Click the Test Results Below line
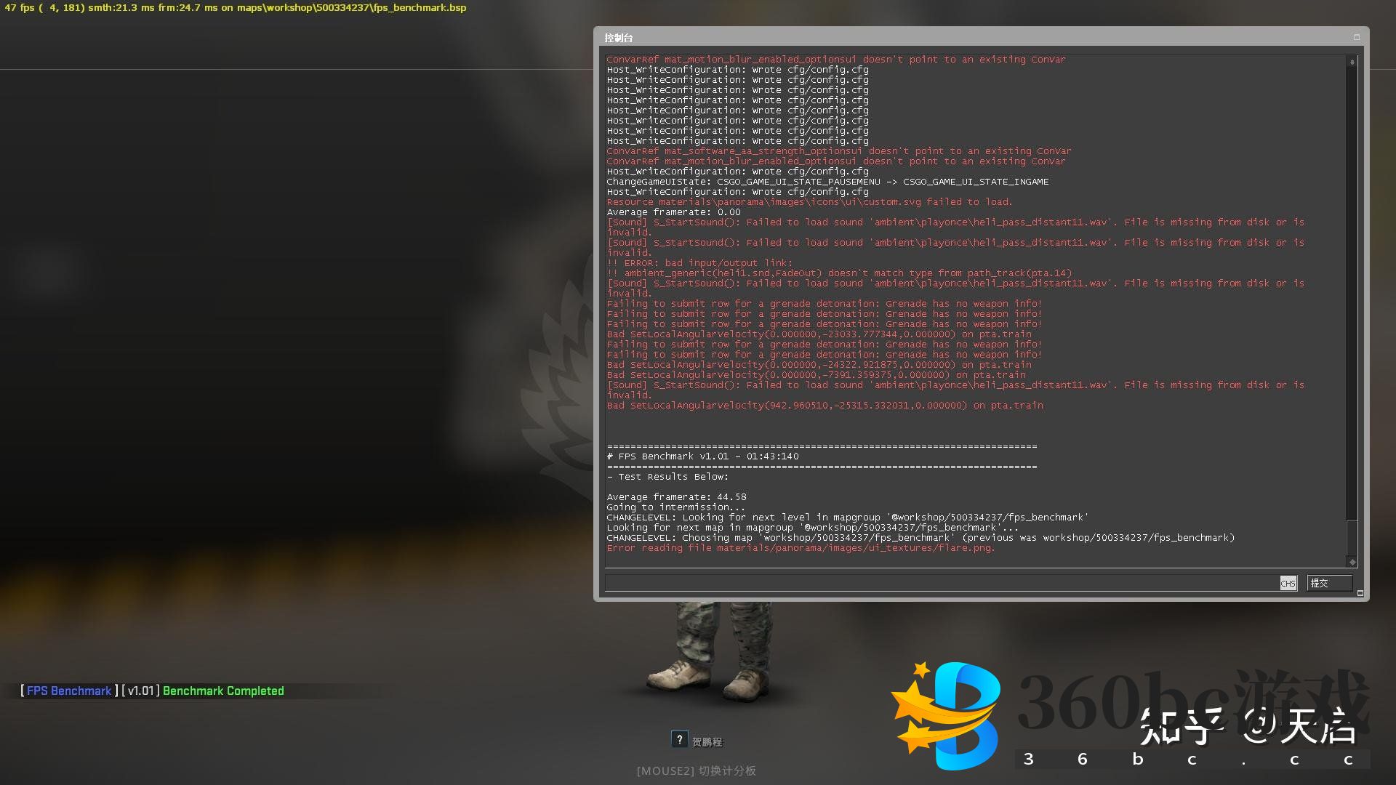This screenshot has width=1396, height=785. pyautogui.click(x=667, y=477)
